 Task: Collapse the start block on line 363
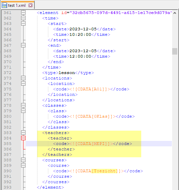[23, 24]
